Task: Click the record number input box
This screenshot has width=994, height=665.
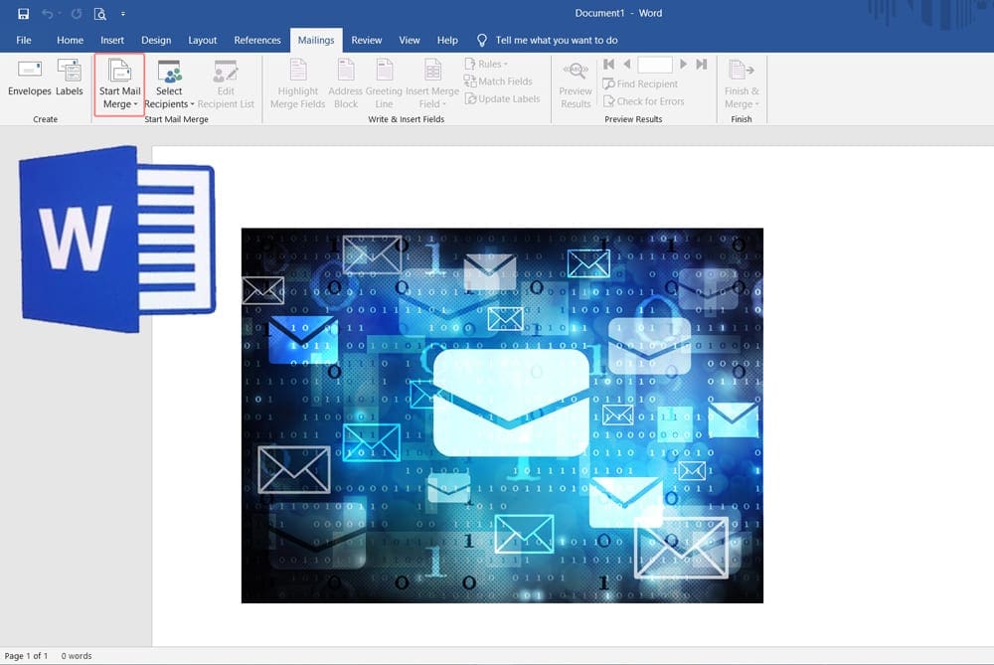Action: [x=655, y=65]
